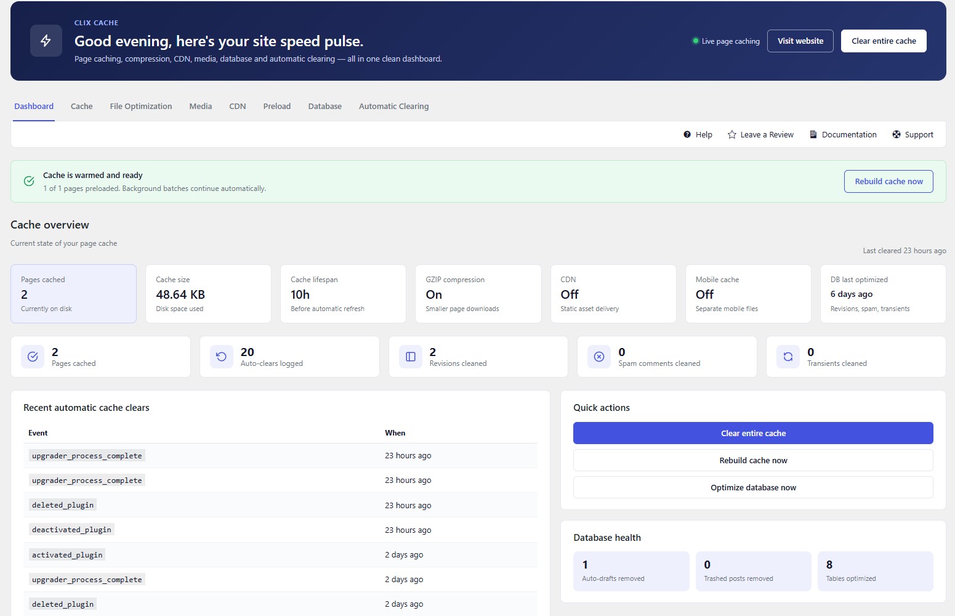This screenshot has height=616, width=955.
Task: Select the Cache size 48.64 KB card
Action: click(x=208, y=294)
